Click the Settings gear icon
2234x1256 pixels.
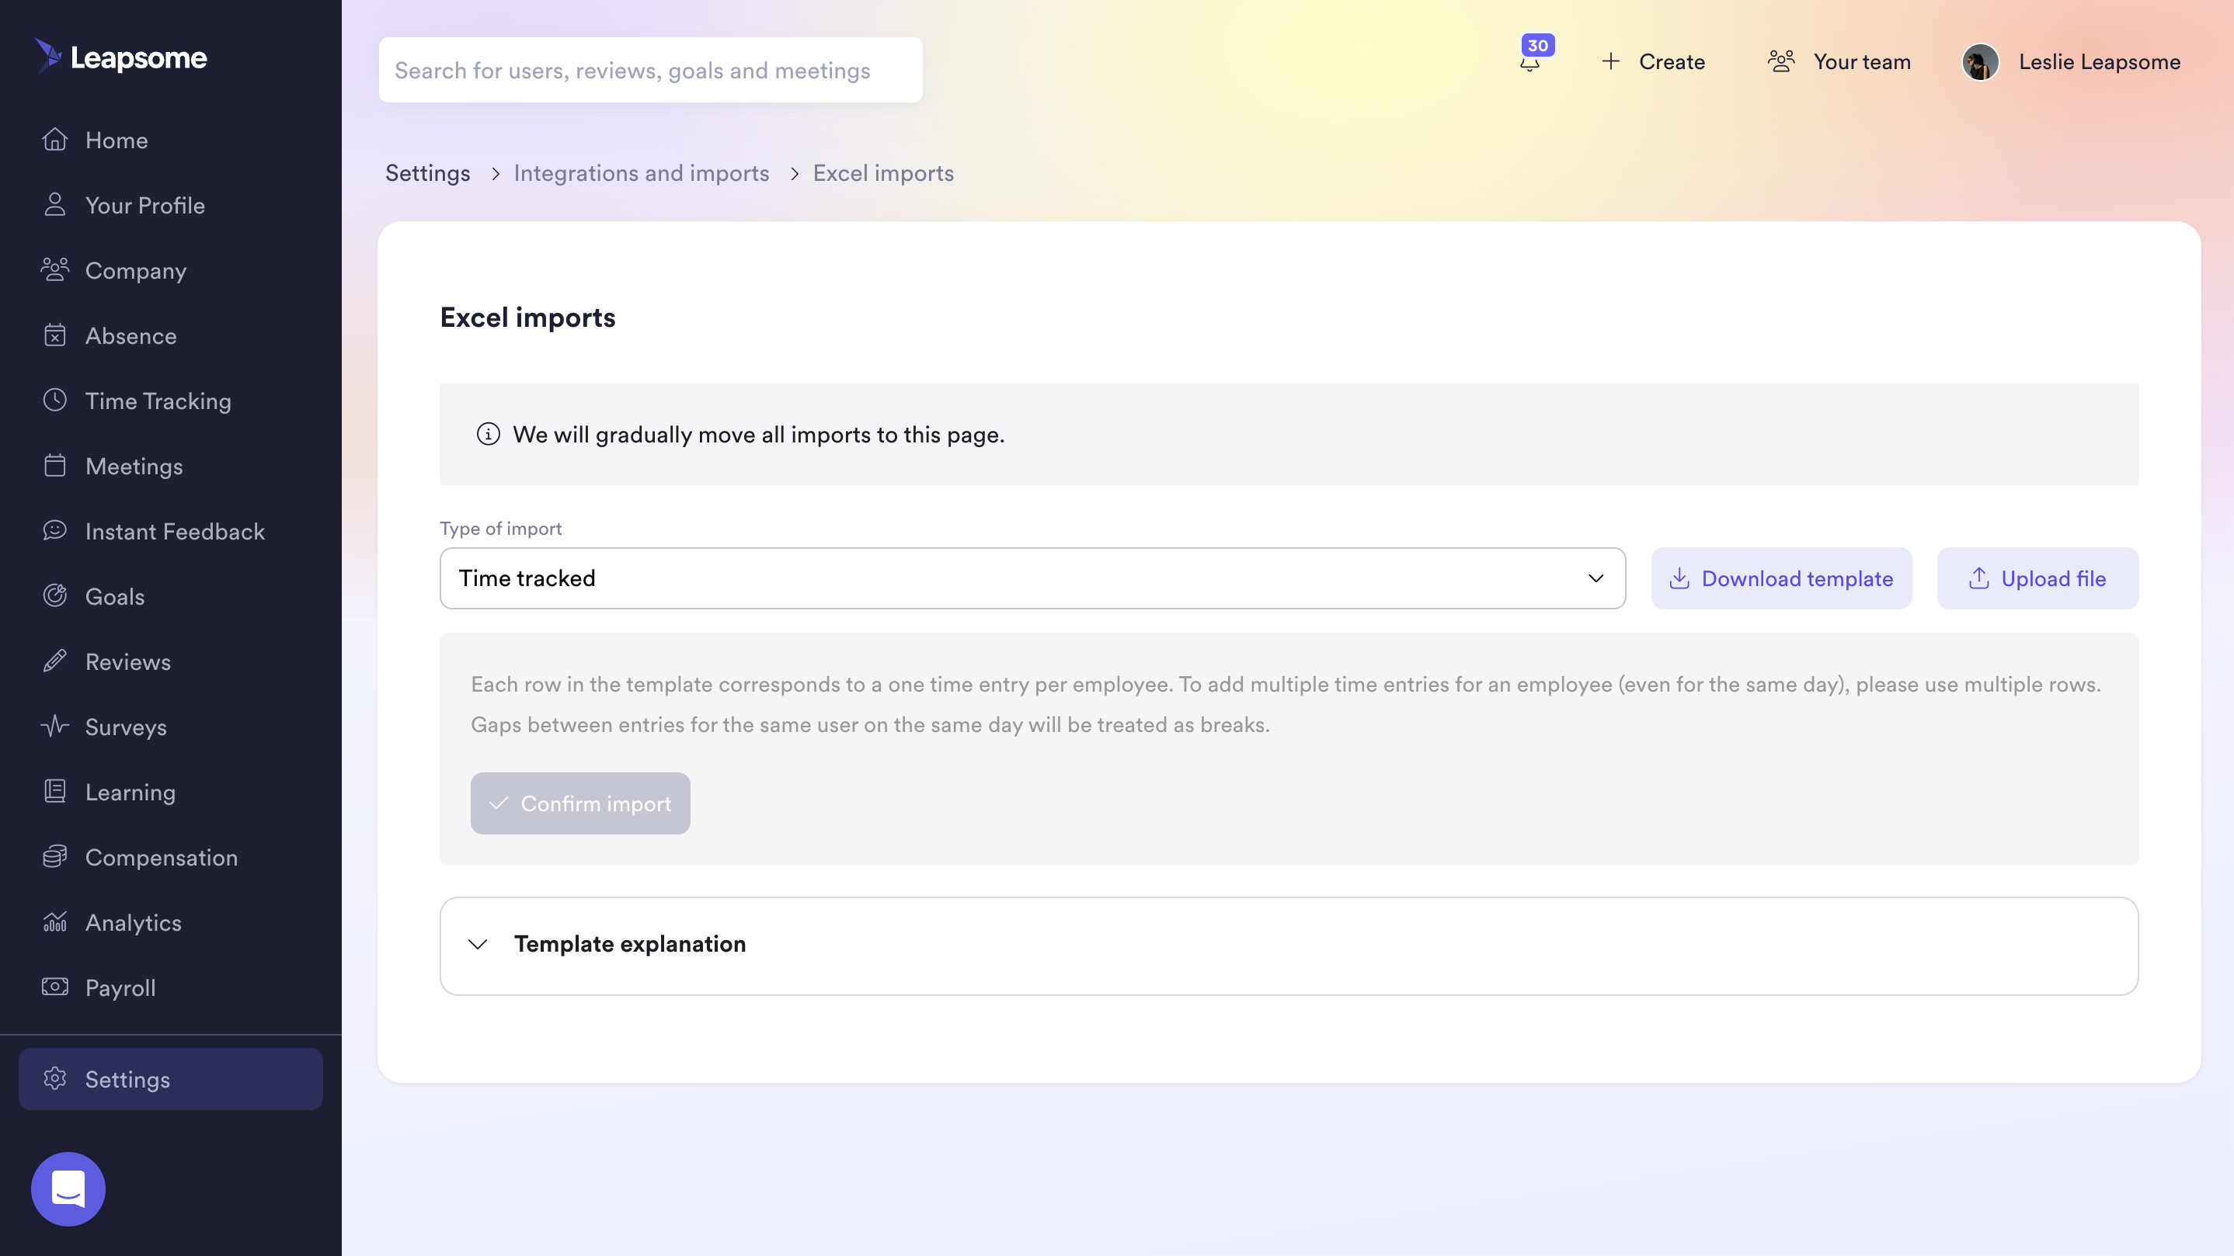tap(54, 1078)
